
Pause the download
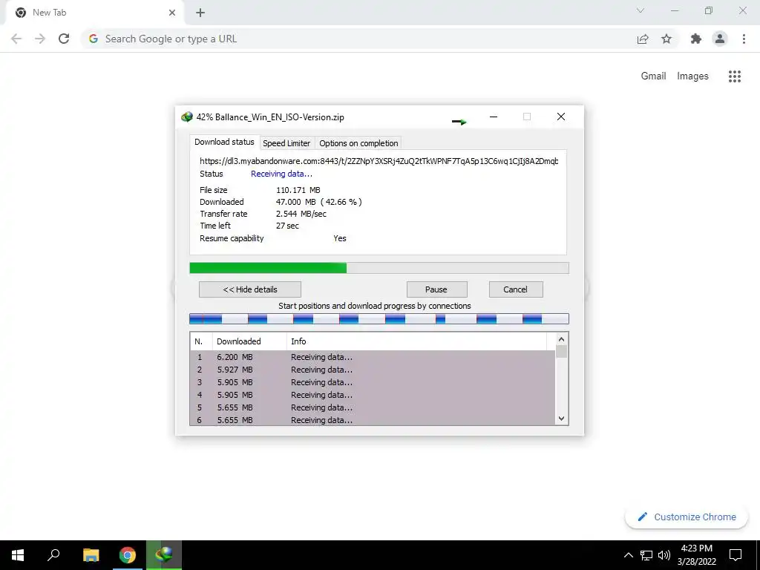coord(436,289)
